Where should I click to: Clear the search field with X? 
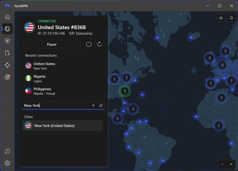(93, 105)
